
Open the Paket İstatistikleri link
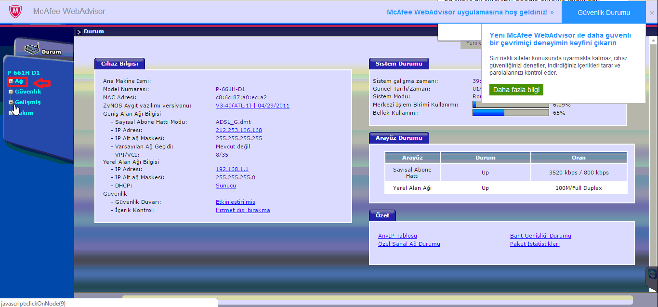[x=535, y=244]
